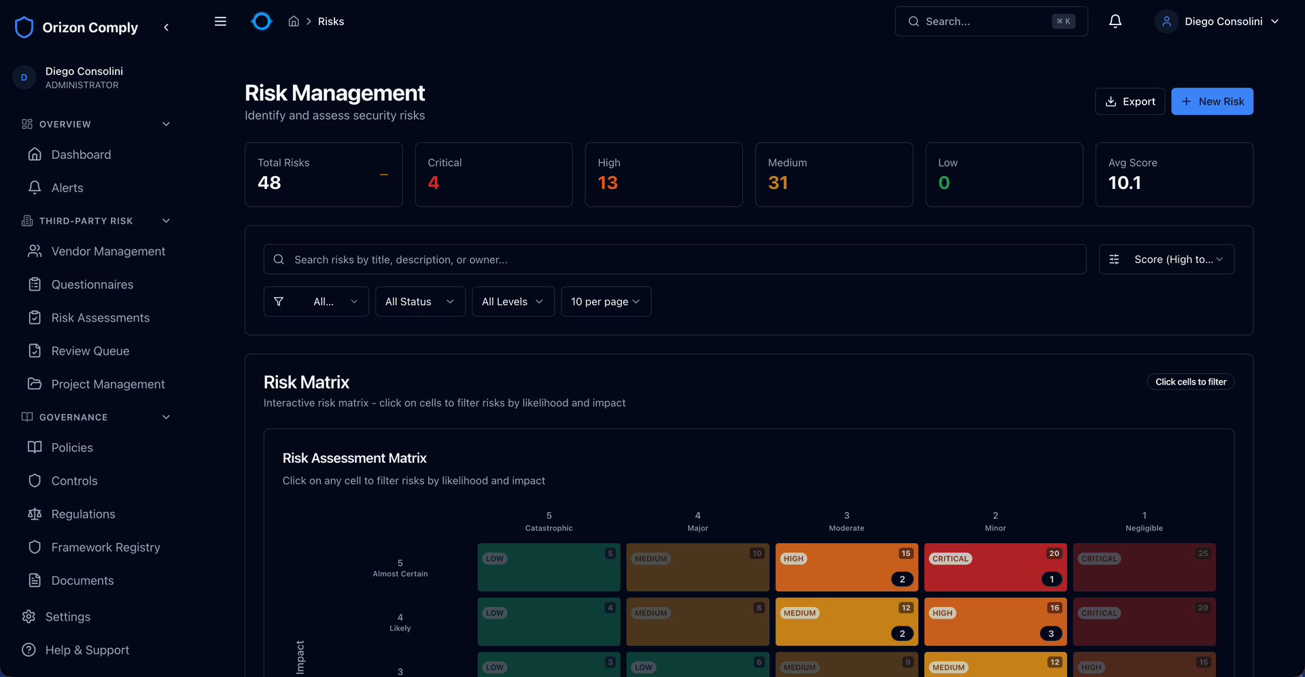Select the Regulations scale icon
Screen dimensions: 1305x677
coord(35,514)
